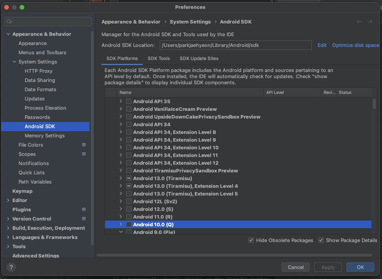The image size is (382, 279).
Task: Expand the Android 12.0 (S) row
Action: point(121,209)
